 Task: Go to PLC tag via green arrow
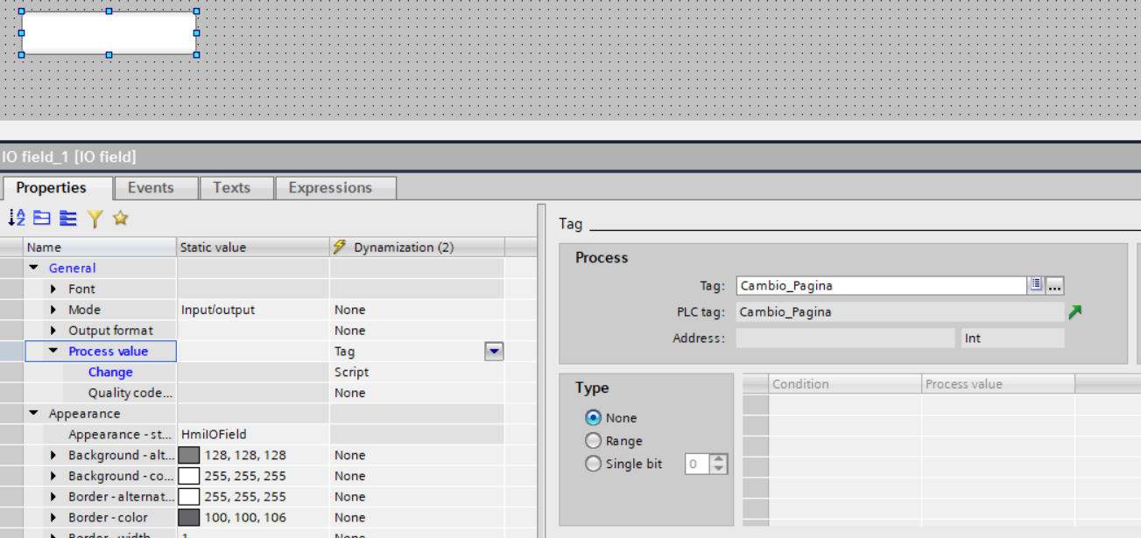point(1075,312)
